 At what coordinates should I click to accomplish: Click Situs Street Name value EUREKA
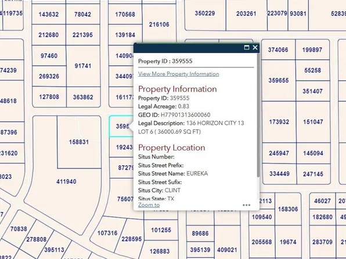point(197,174)
